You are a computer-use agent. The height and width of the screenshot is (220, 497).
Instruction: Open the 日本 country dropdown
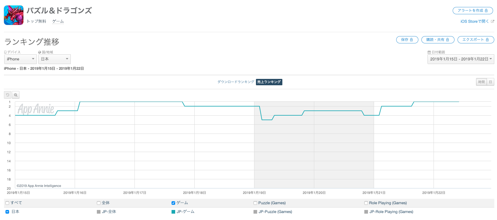tap(54, 59)
